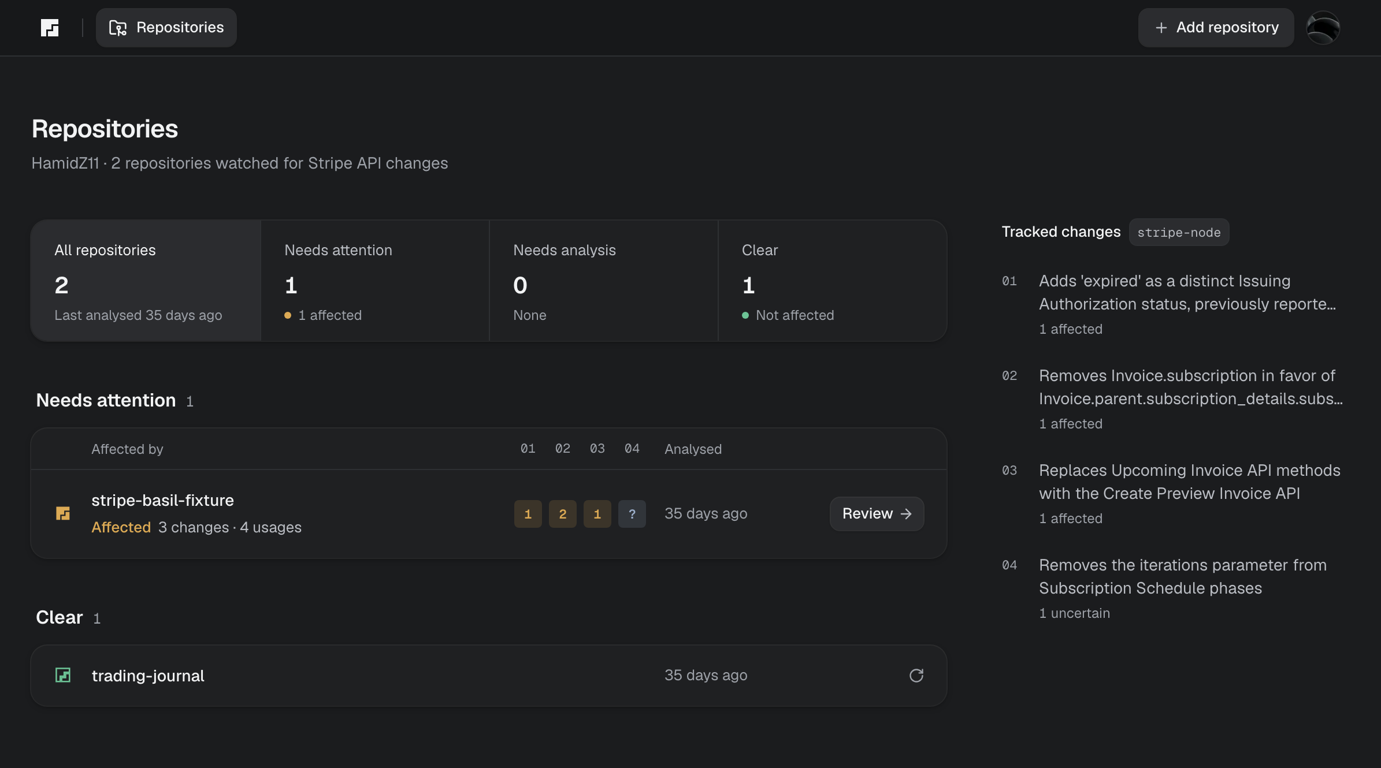Viewport: 1381px width, 768px height.
Task: Click the change 04 question mark badge
Action: click(632, 514)
